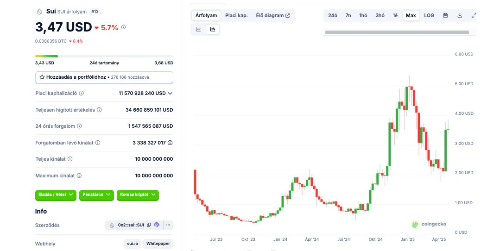Select Max time range
Viewport: 493px width, 251px height.
[x=411, y=15]
